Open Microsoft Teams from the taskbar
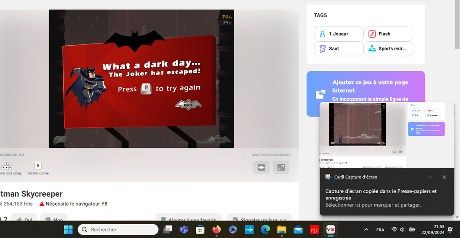The height and width of the screenshot is (238, 460). [x=184, y=229]
